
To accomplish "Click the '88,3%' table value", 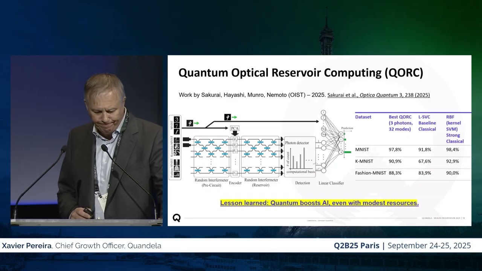I will click(395, 173).
